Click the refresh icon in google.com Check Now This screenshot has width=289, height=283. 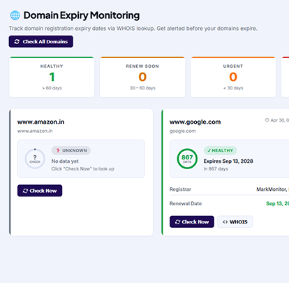pyautogui.click(x=177, y=222)
